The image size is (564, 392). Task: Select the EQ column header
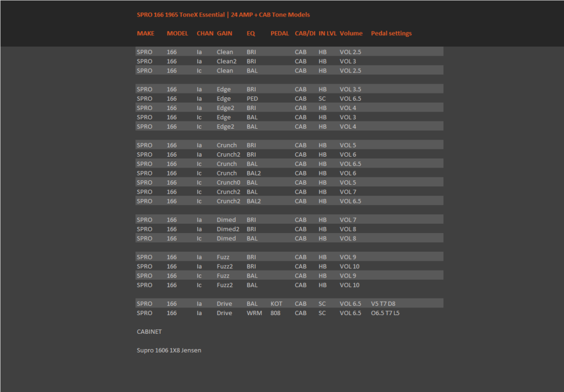click(x=251, y=34)
